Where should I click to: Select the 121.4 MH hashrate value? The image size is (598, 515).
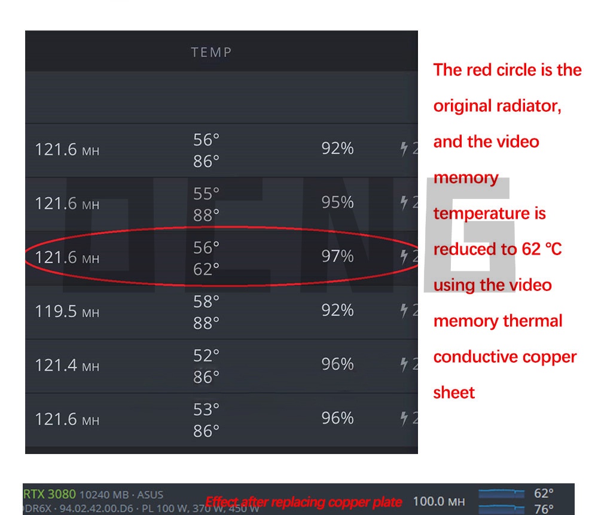tap(66, 365)
